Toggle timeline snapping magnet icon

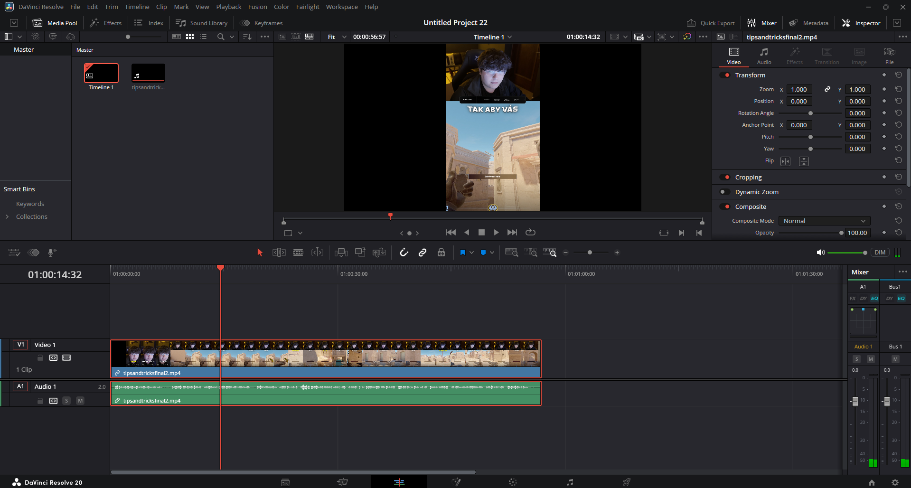point(404,253)
